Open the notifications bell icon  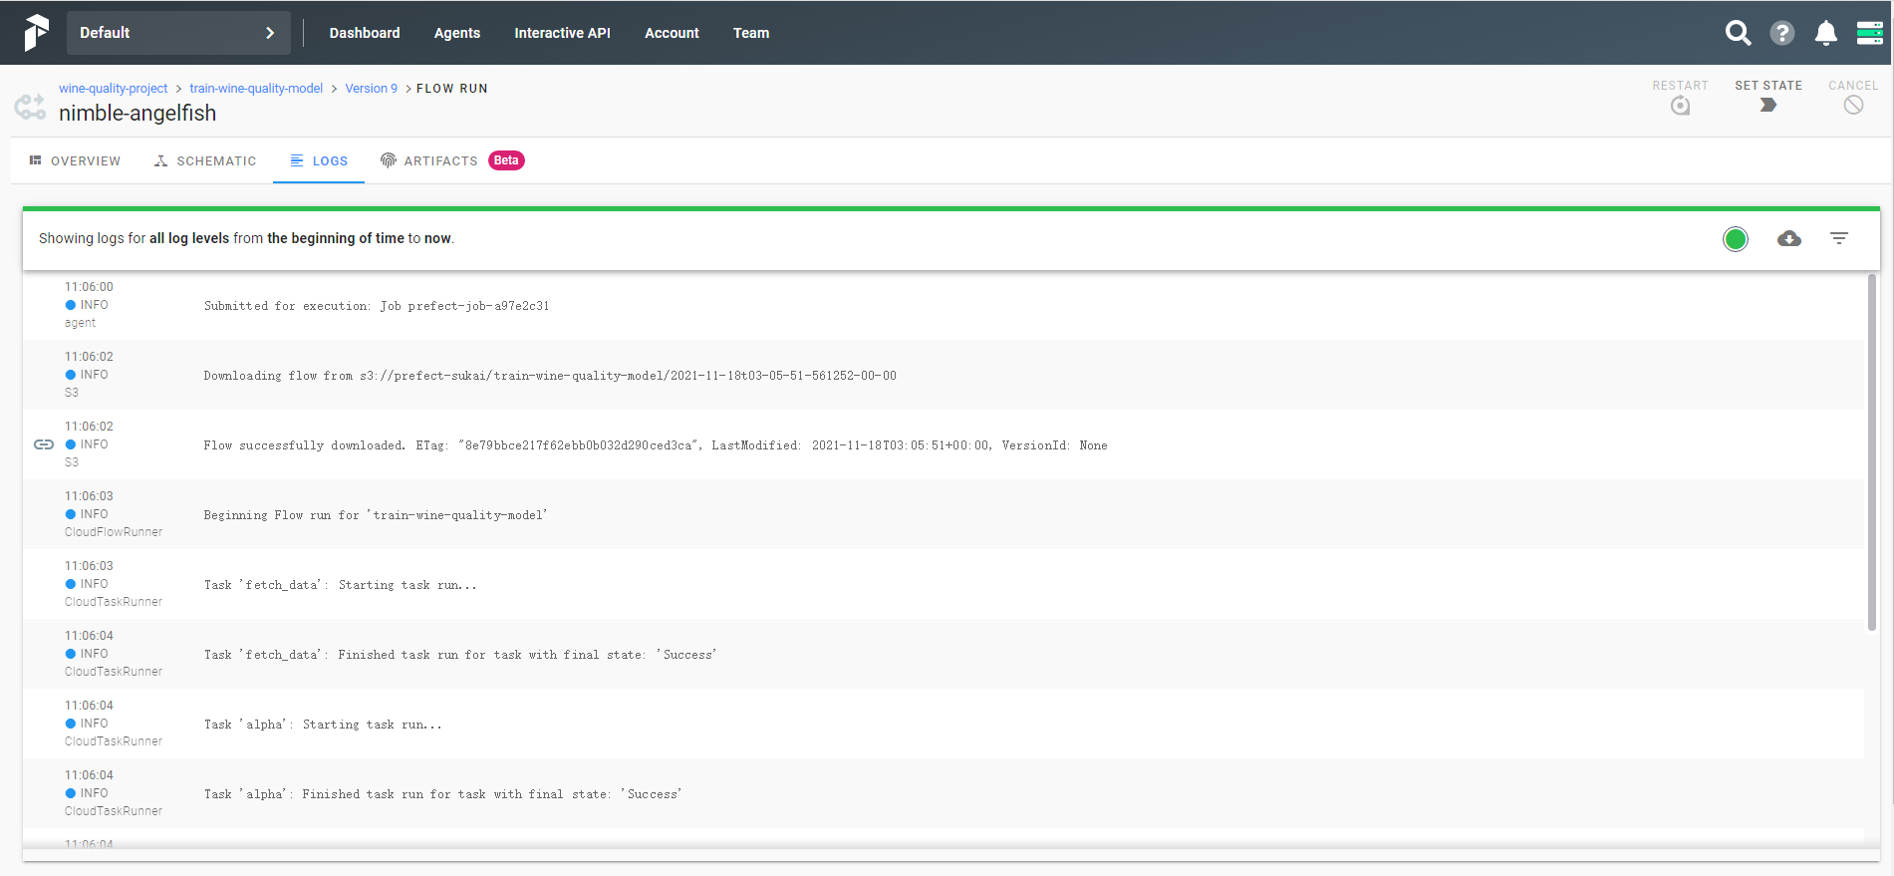pyautogui.click(x=1826, y=33)
